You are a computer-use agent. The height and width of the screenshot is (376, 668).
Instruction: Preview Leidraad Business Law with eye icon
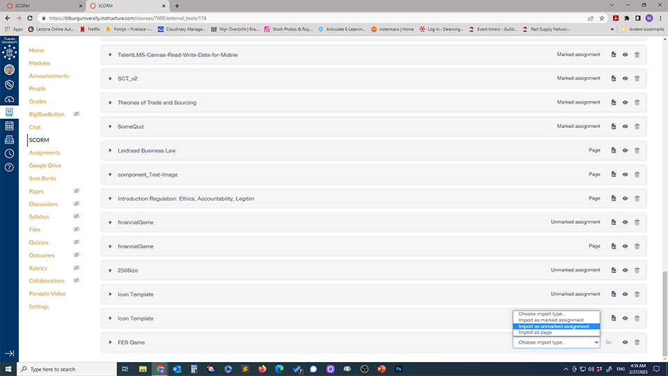(625, 150)
